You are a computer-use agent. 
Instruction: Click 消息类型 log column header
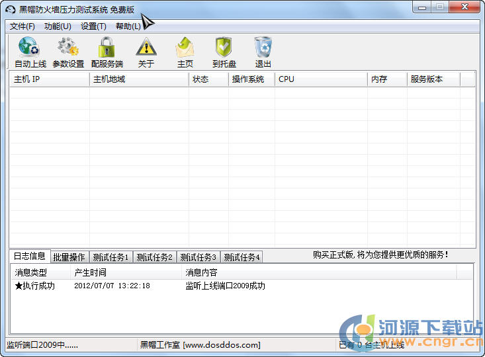[40, 272]
